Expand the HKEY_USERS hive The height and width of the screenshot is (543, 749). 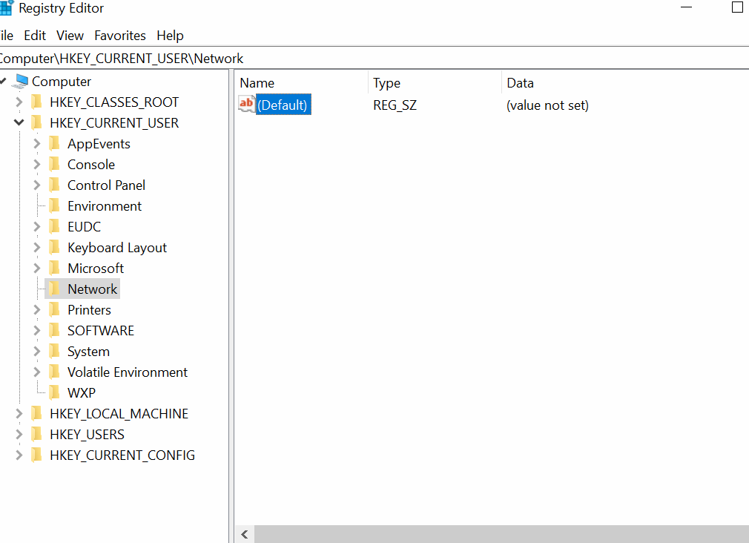(19, 434)
